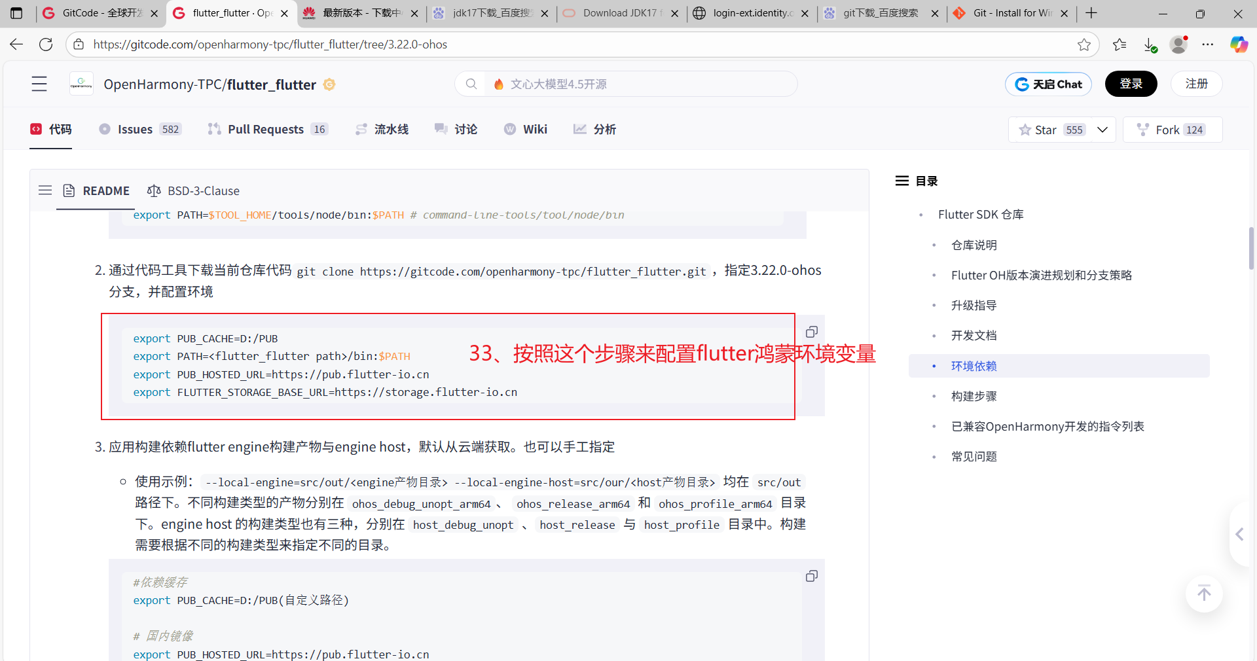Viewport: 1257px width, 661px height.
Task: Open the 分析 analytics tab
Action: pyautogui.click(x=595, y=129)
